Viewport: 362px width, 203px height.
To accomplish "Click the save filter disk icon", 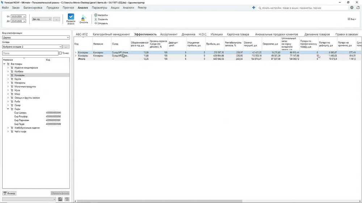I will click(60, 199).
